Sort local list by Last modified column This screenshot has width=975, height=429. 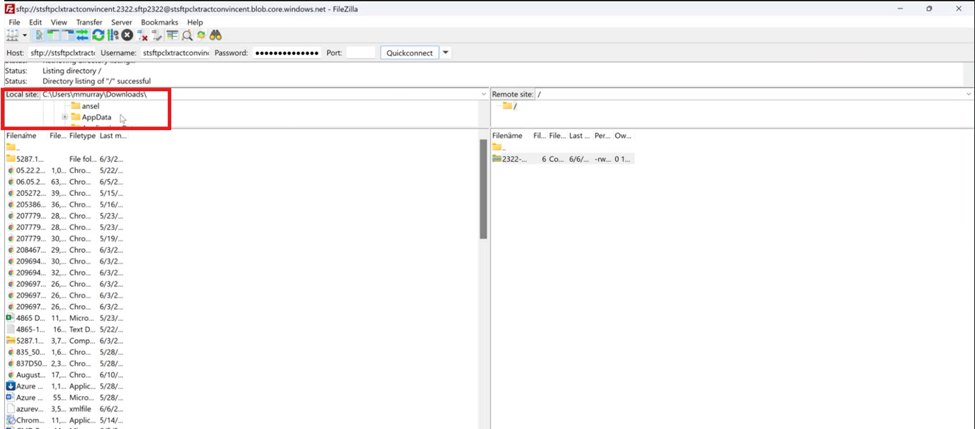pyautogui.click(x=112, y=136)
